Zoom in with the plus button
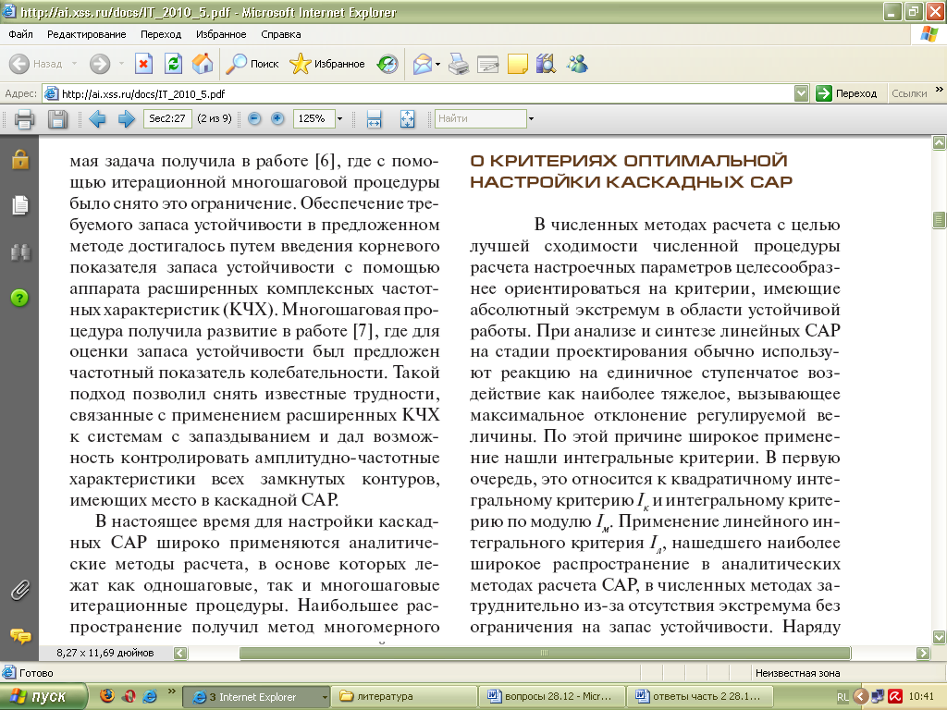Screen dimensions: 947x710 (277, 118)
